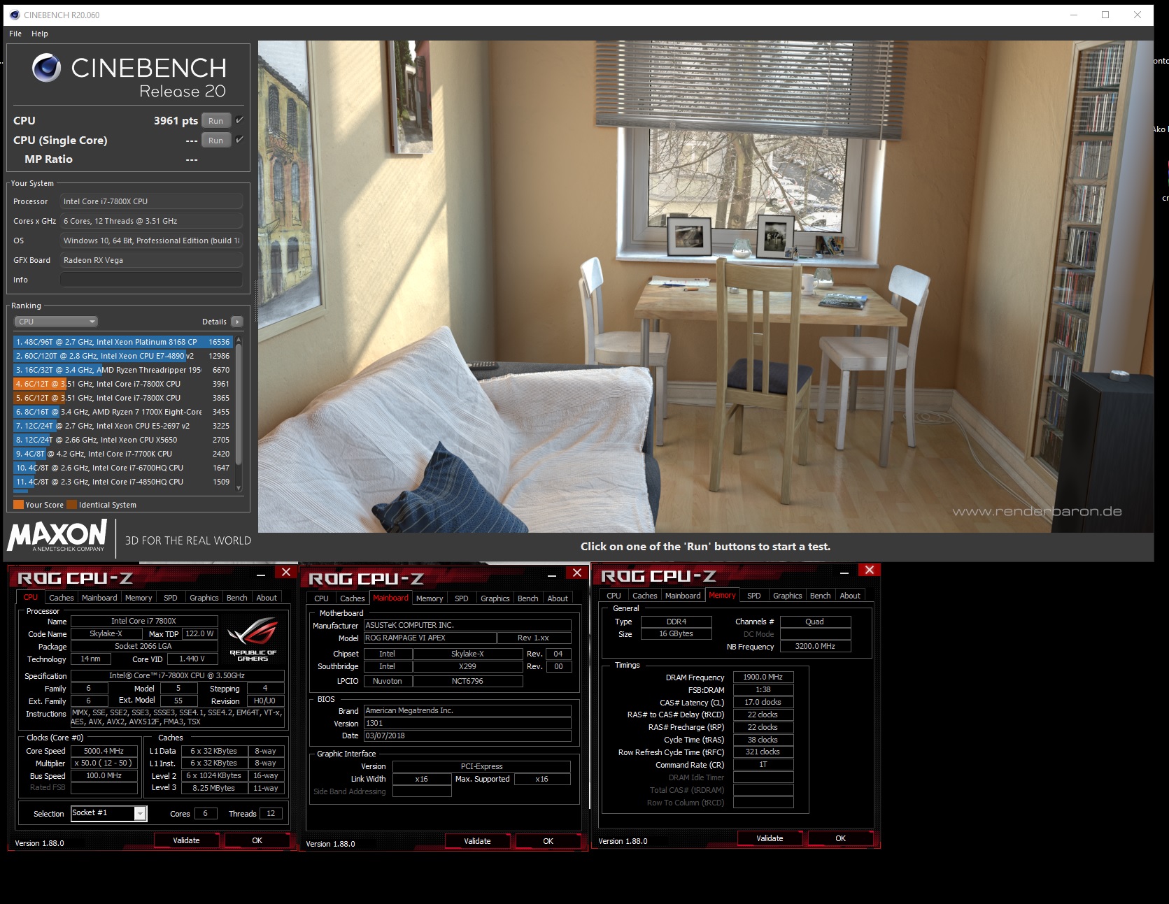Image resolution: width=1169 pixels, height=904 pixels.
Task: Click the scroll-down arrow of ranking list
Action: tap(239, 488)
